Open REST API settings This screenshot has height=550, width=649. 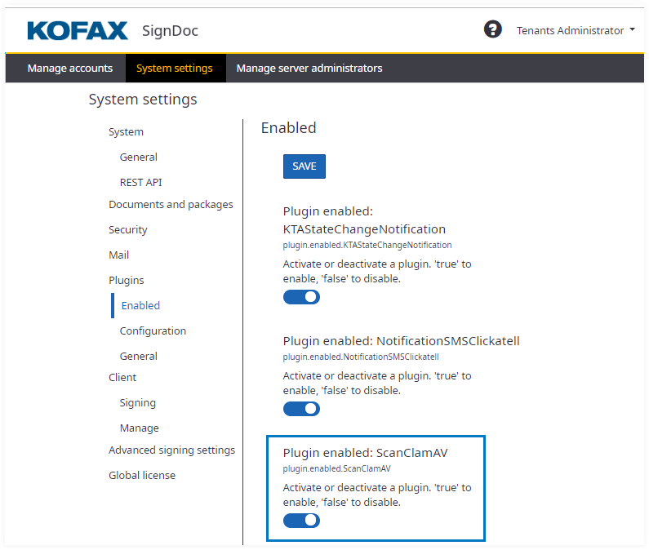[x=140, y=182]
